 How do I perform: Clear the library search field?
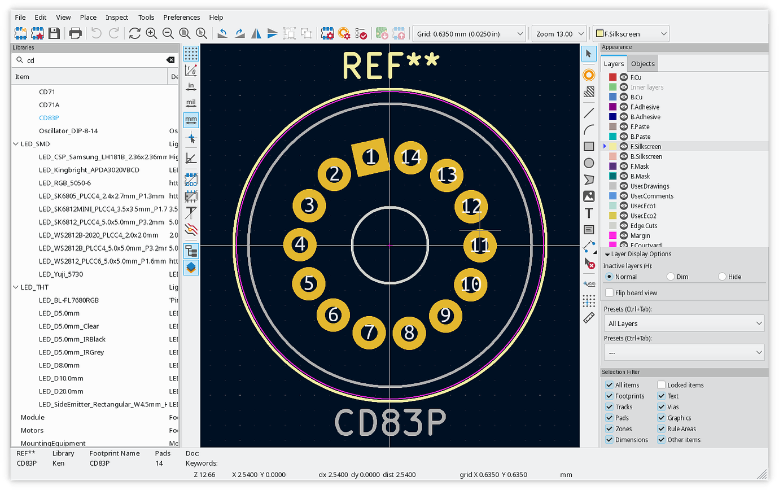click(170, 60)
